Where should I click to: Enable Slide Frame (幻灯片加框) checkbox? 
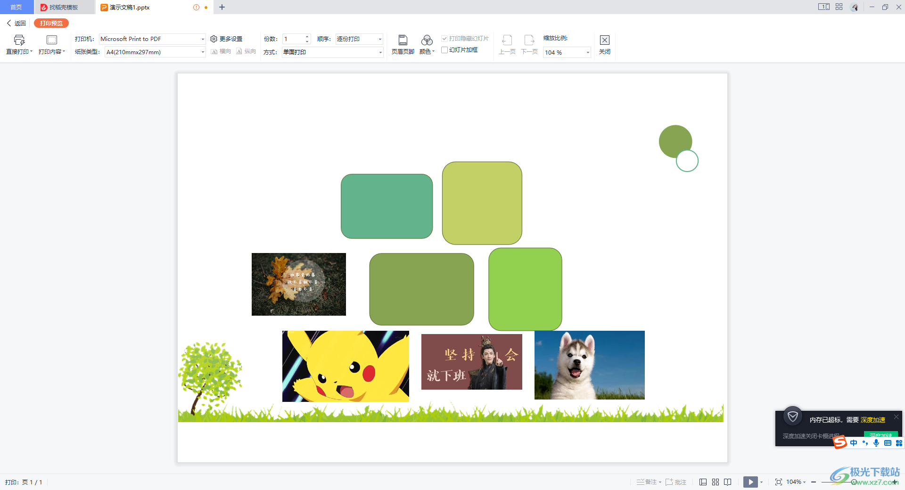(444, 50)
